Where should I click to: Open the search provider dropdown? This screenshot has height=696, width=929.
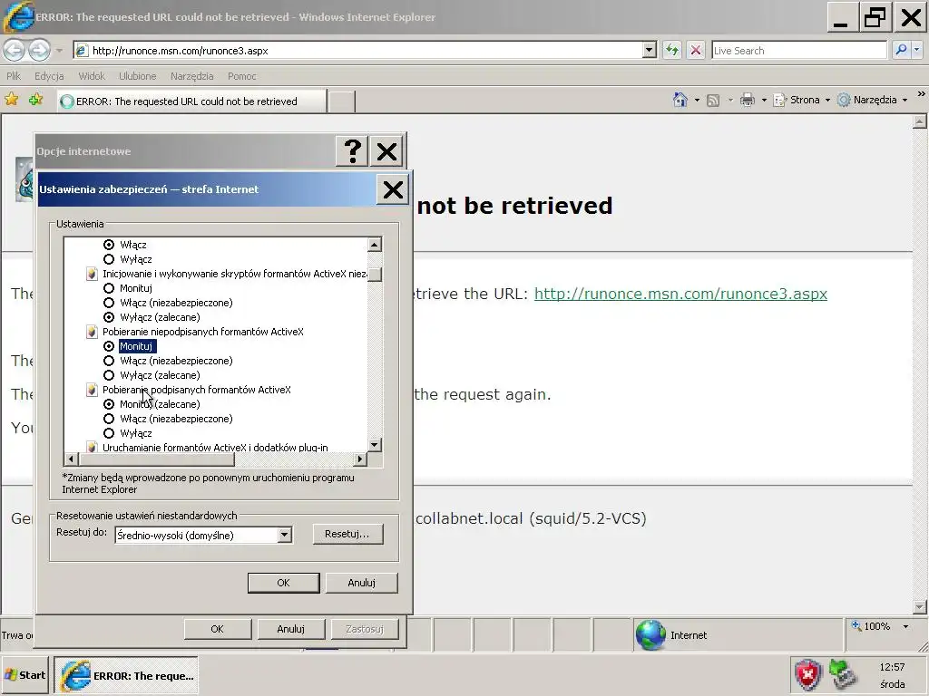tap(917, 51)
